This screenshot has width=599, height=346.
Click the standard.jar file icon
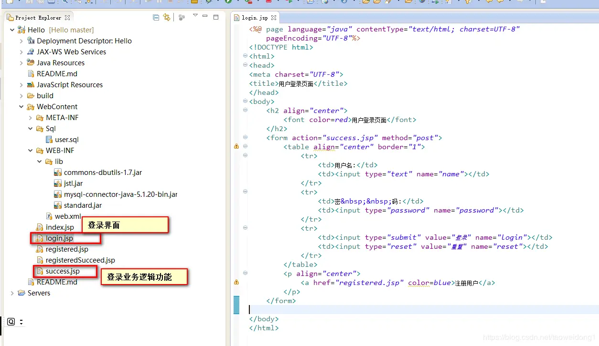(58, 205)
